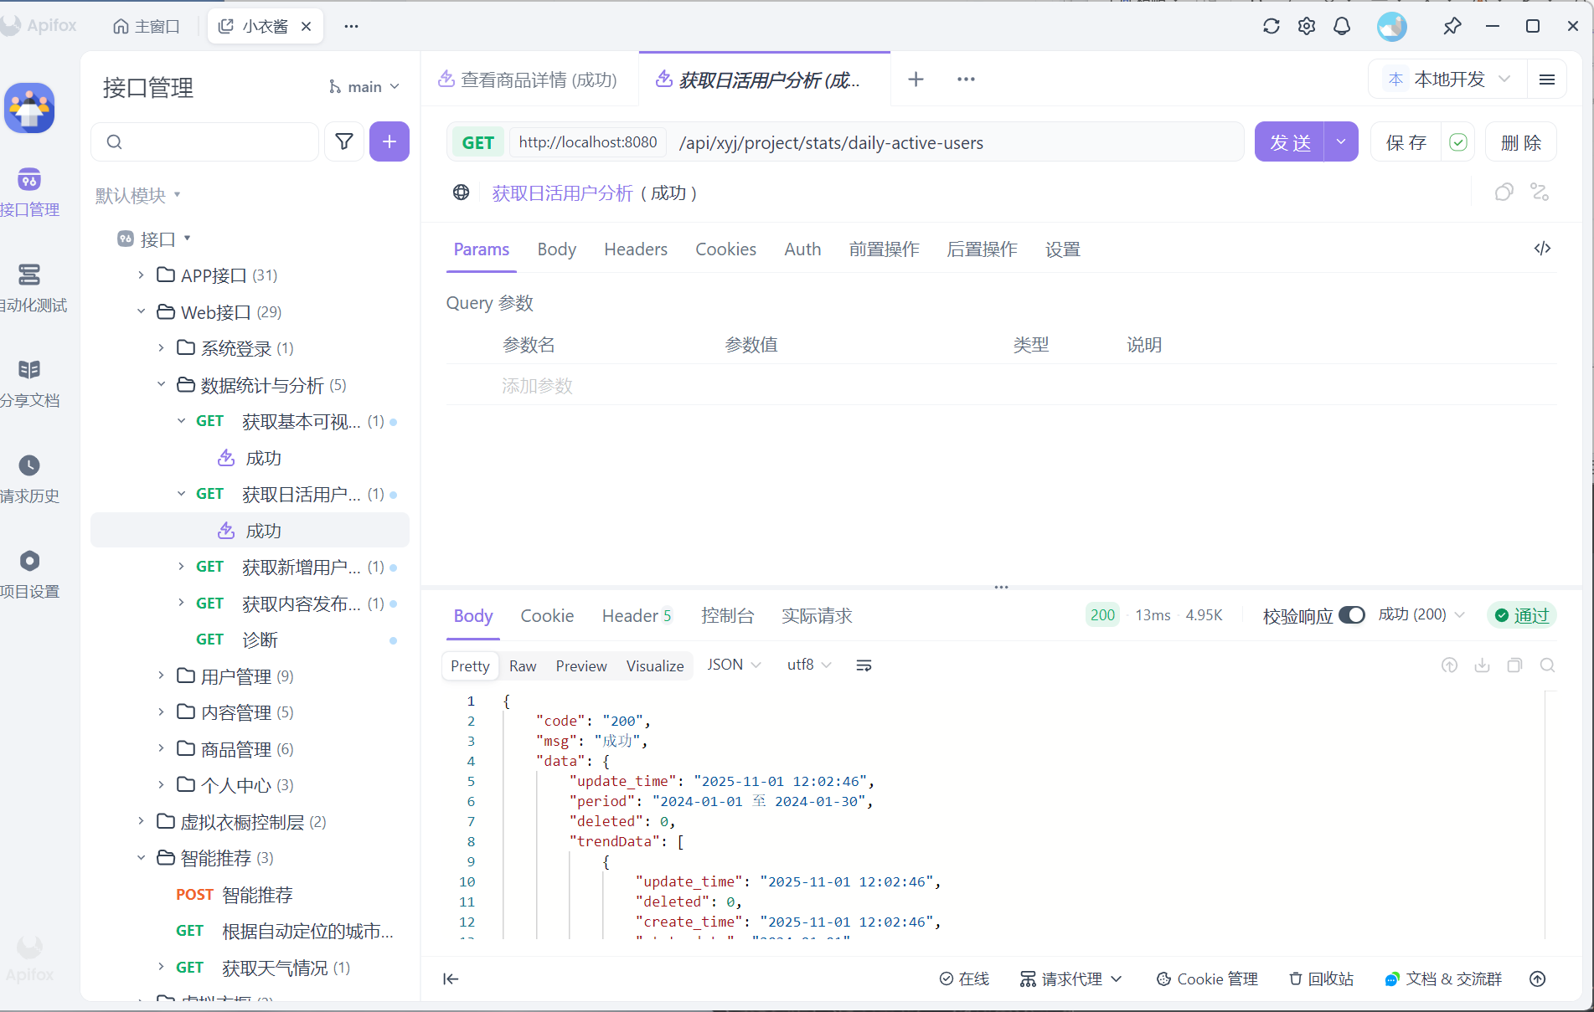The width and height of the screenshot is (1594, 1012).
Task: Click the 添加参数 input field
Action: point(538,386)
